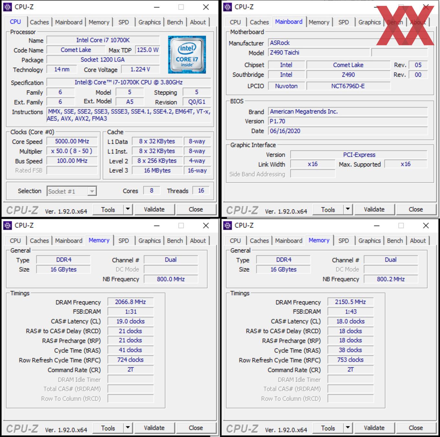The width and height of the screenshot is (440, 437).
Task: Close the bottom-right CPU-Z window via the X
Action: (426, 225)
